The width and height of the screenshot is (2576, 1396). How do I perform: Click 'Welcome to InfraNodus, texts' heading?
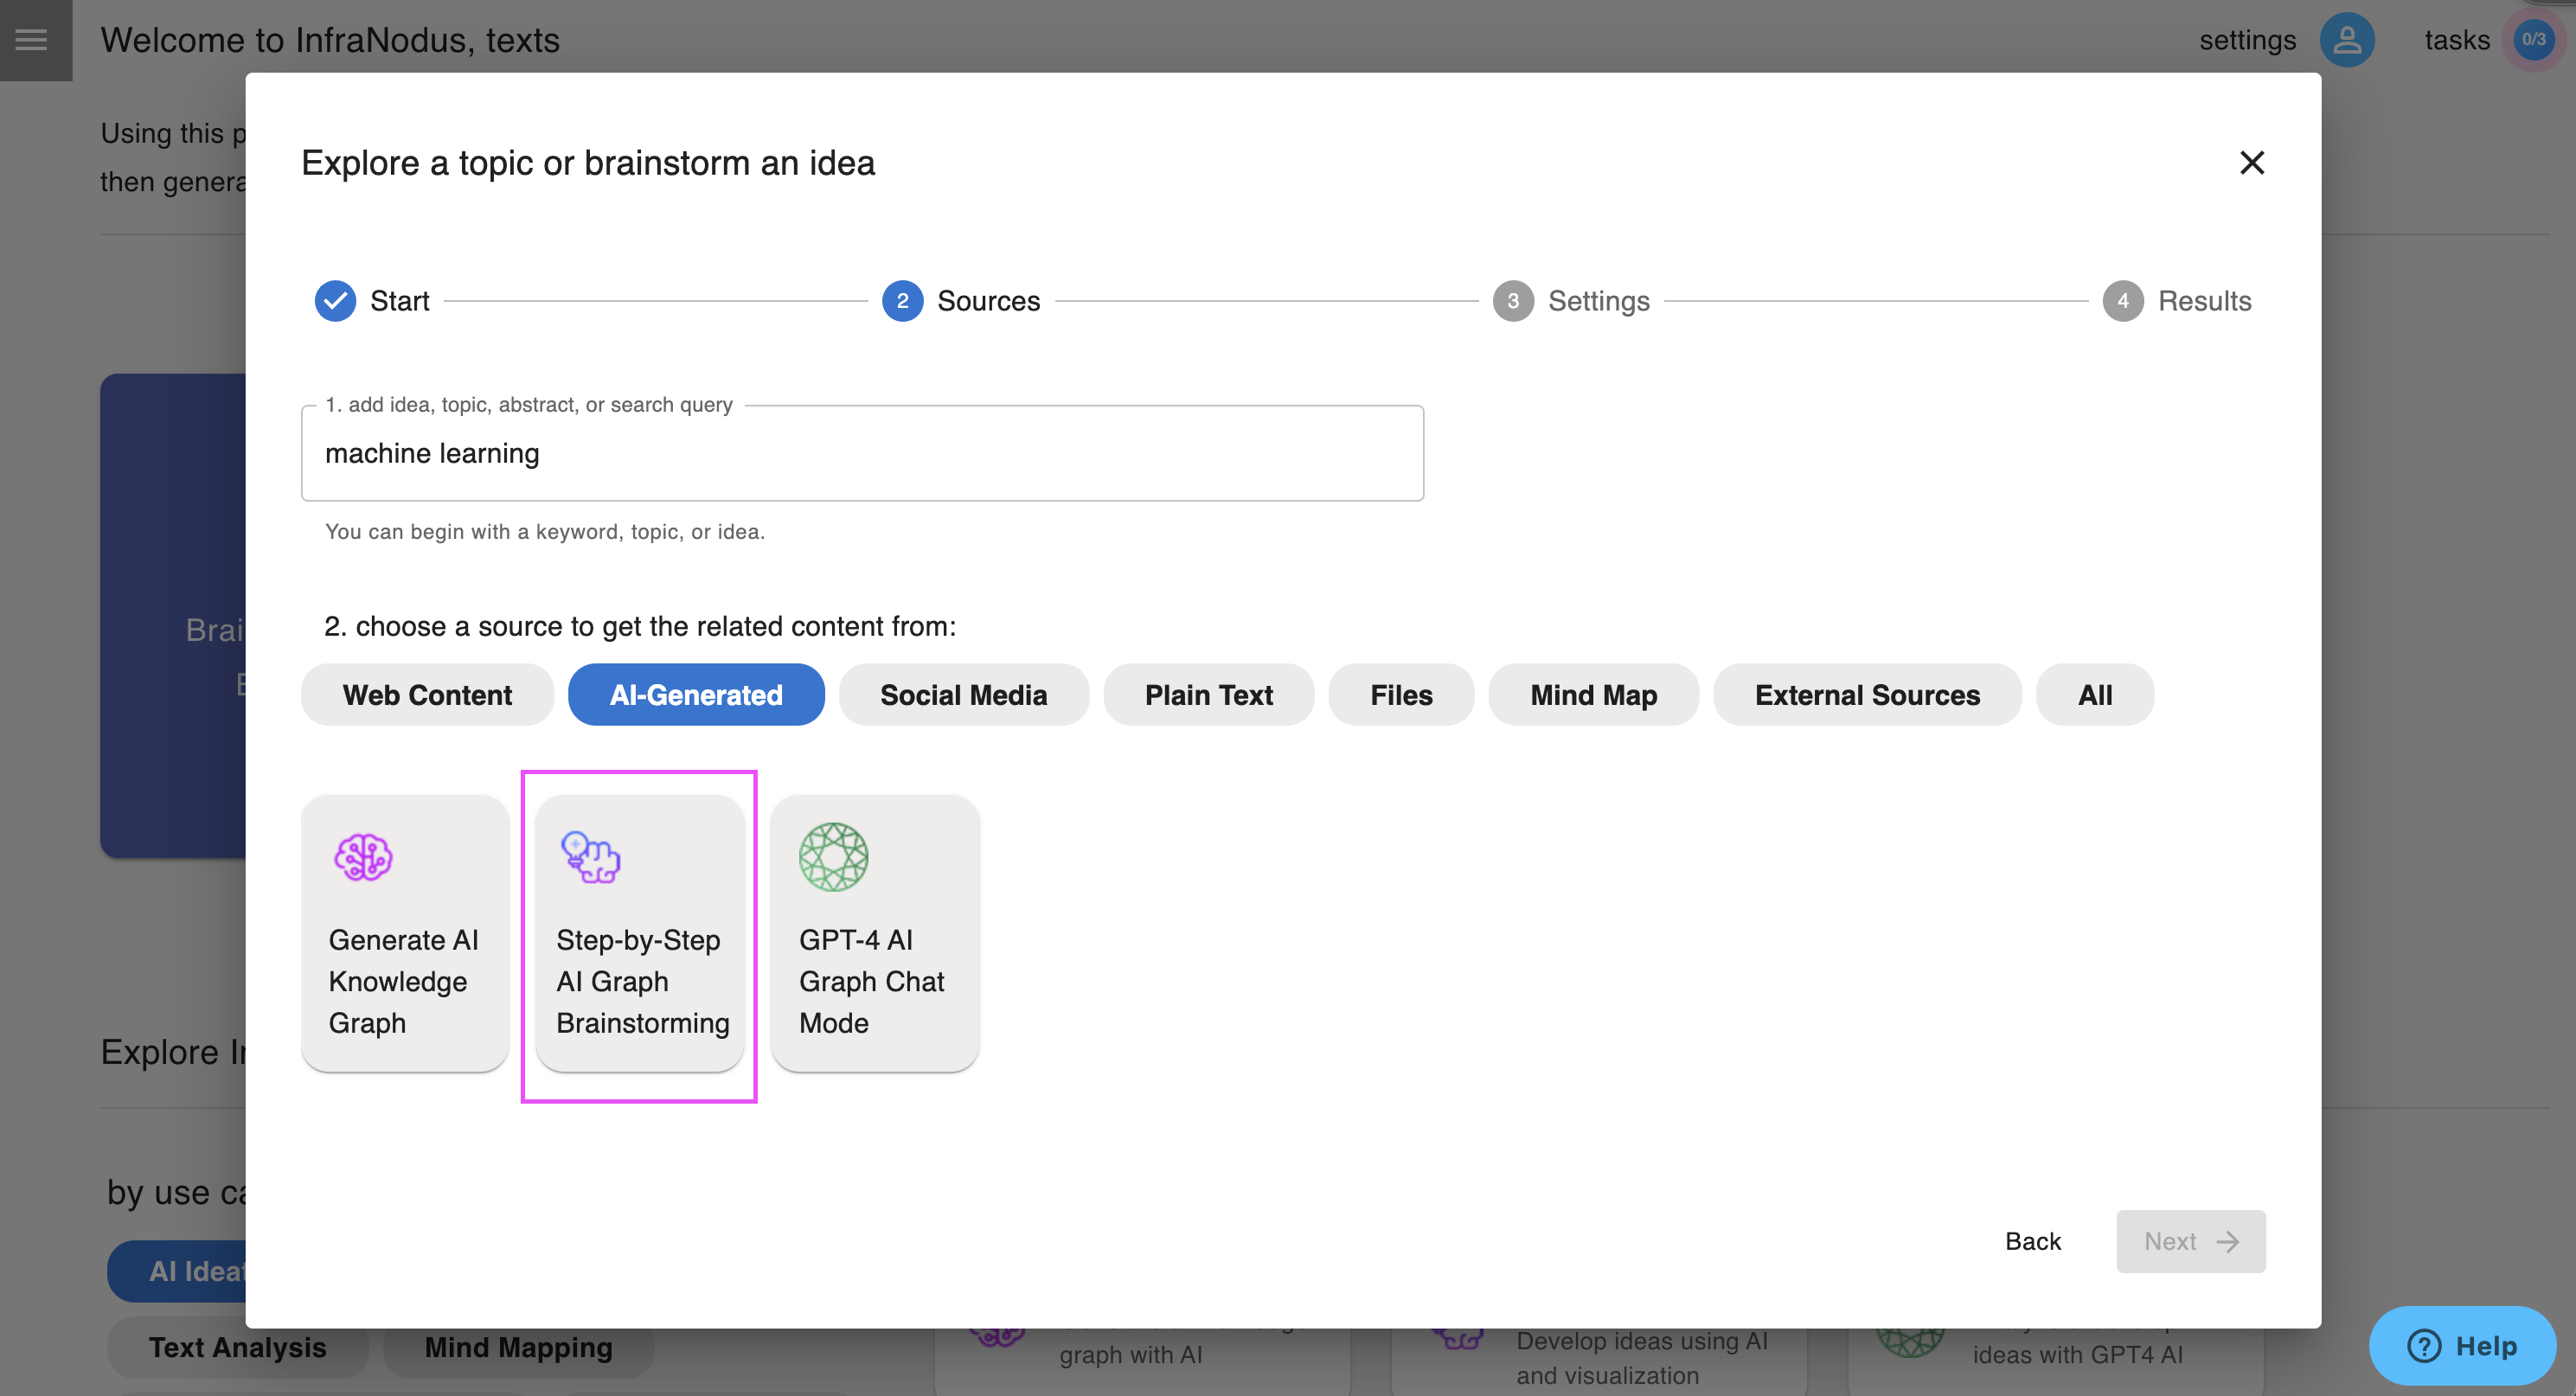[329, 40]
